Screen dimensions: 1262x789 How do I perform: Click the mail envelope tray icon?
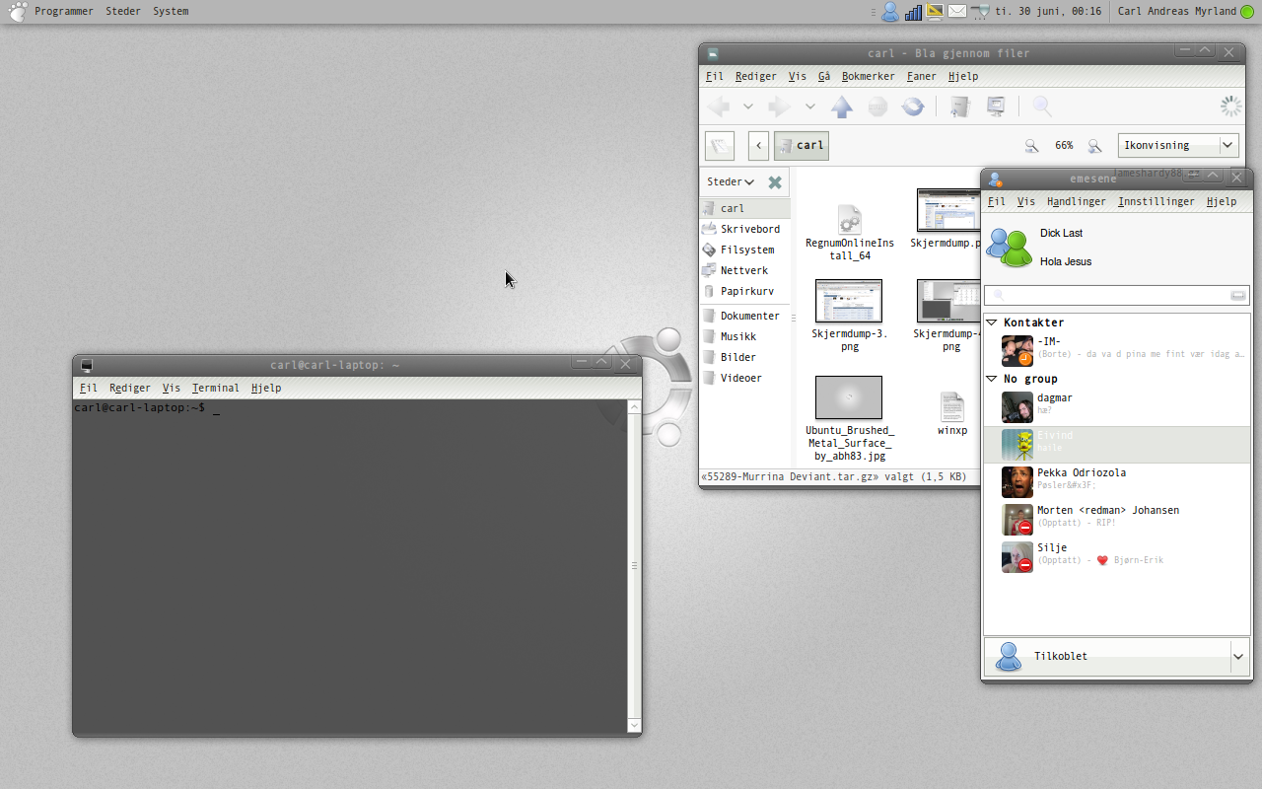click(x=957, y=12)
